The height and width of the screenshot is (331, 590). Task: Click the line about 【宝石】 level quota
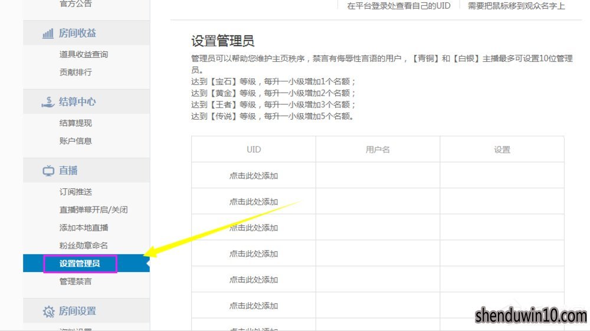[274, 81]
